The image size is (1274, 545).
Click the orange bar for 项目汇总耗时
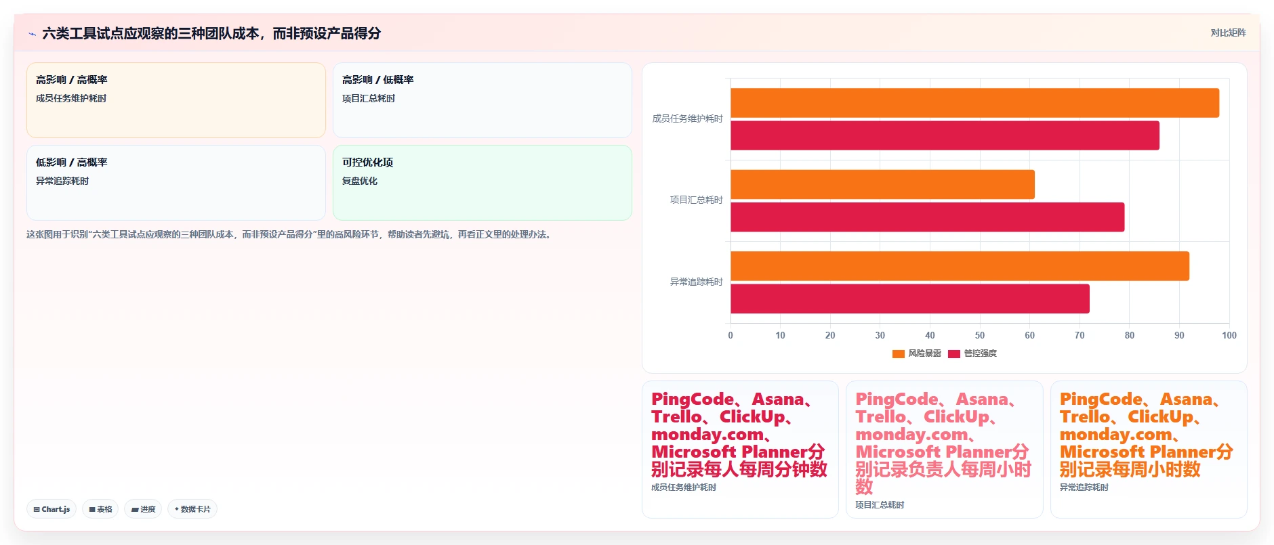click(x=882, y=184)
